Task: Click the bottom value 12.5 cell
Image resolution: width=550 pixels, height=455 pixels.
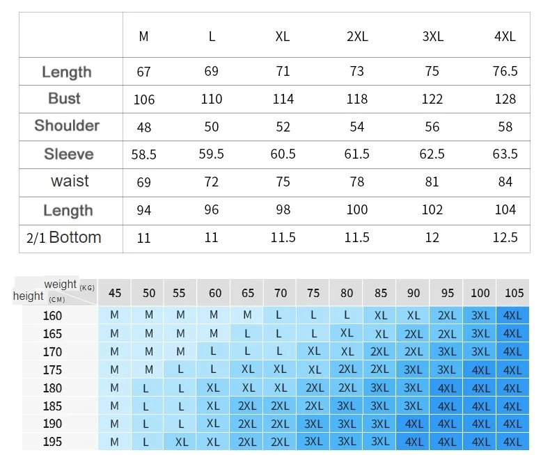Action: pos(505,238)
